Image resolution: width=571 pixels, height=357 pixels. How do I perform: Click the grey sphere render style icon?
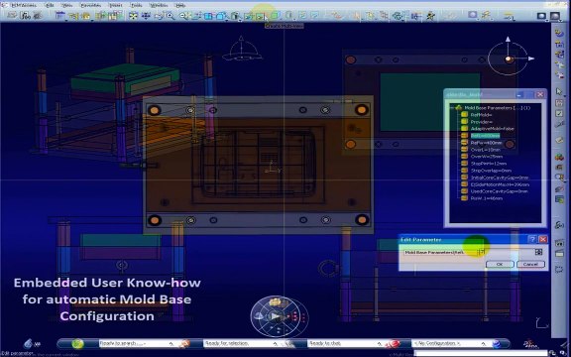[473, 15]
